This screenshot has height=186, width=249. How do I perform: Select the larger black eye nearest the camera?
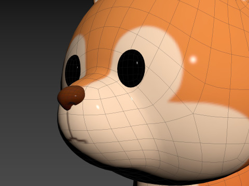pos(131,68)
